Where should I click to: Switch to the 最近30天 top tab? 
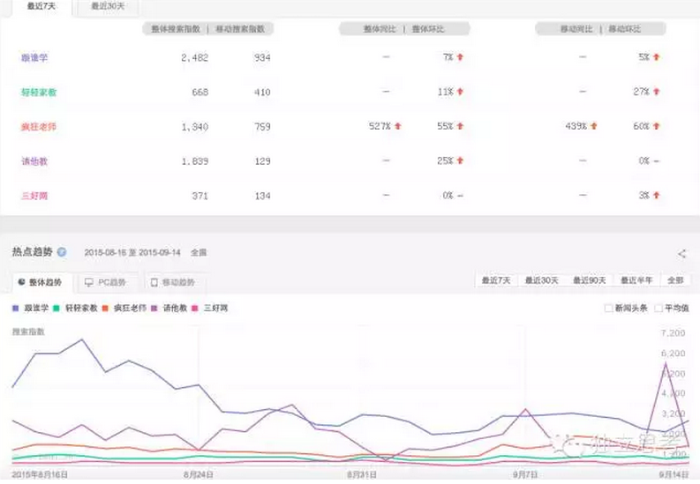click(108, 6)
